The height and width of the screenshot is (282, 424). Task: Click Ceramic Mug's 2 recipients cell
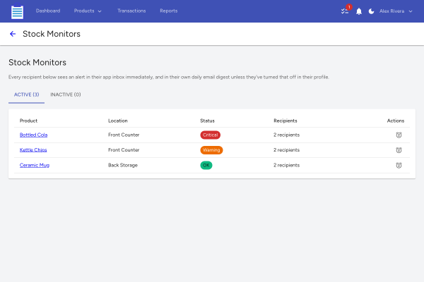(x=286, y=165)
